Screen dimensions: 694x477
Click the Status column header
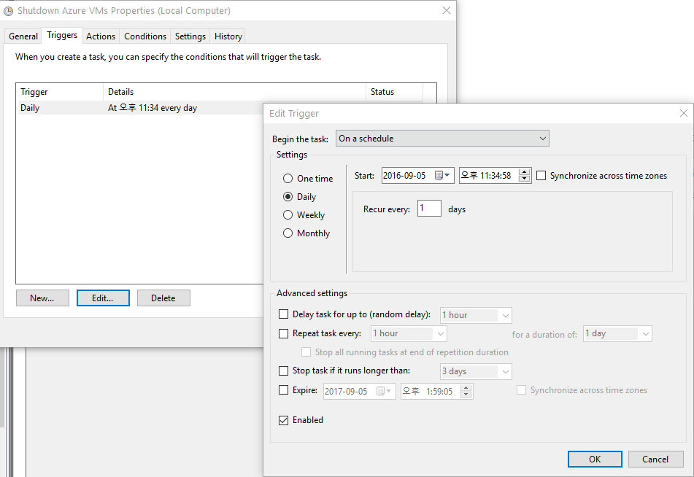point(394,92)
